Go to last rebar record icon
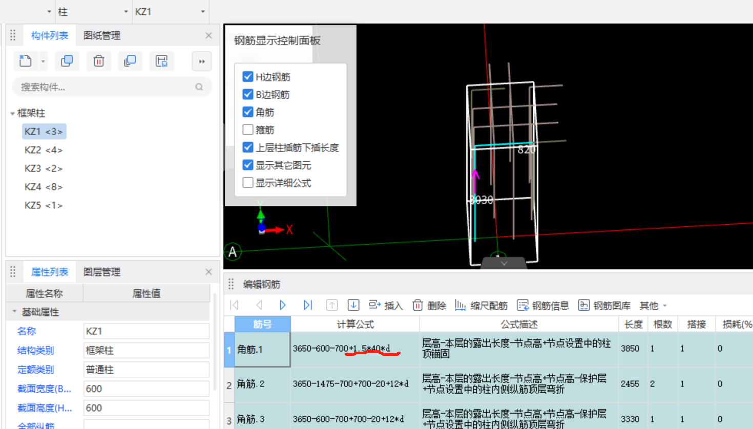The height and width of the screenshot is (429, 753). (307, 305)
